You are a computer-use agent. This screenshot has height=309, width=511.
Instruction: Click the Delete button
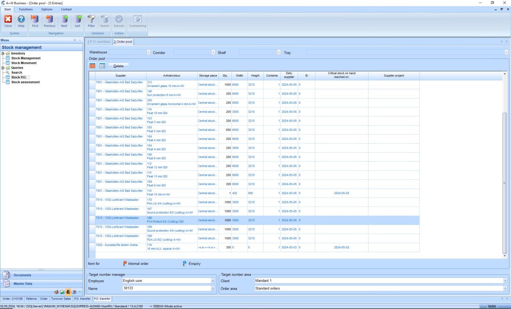click(119, 66)
